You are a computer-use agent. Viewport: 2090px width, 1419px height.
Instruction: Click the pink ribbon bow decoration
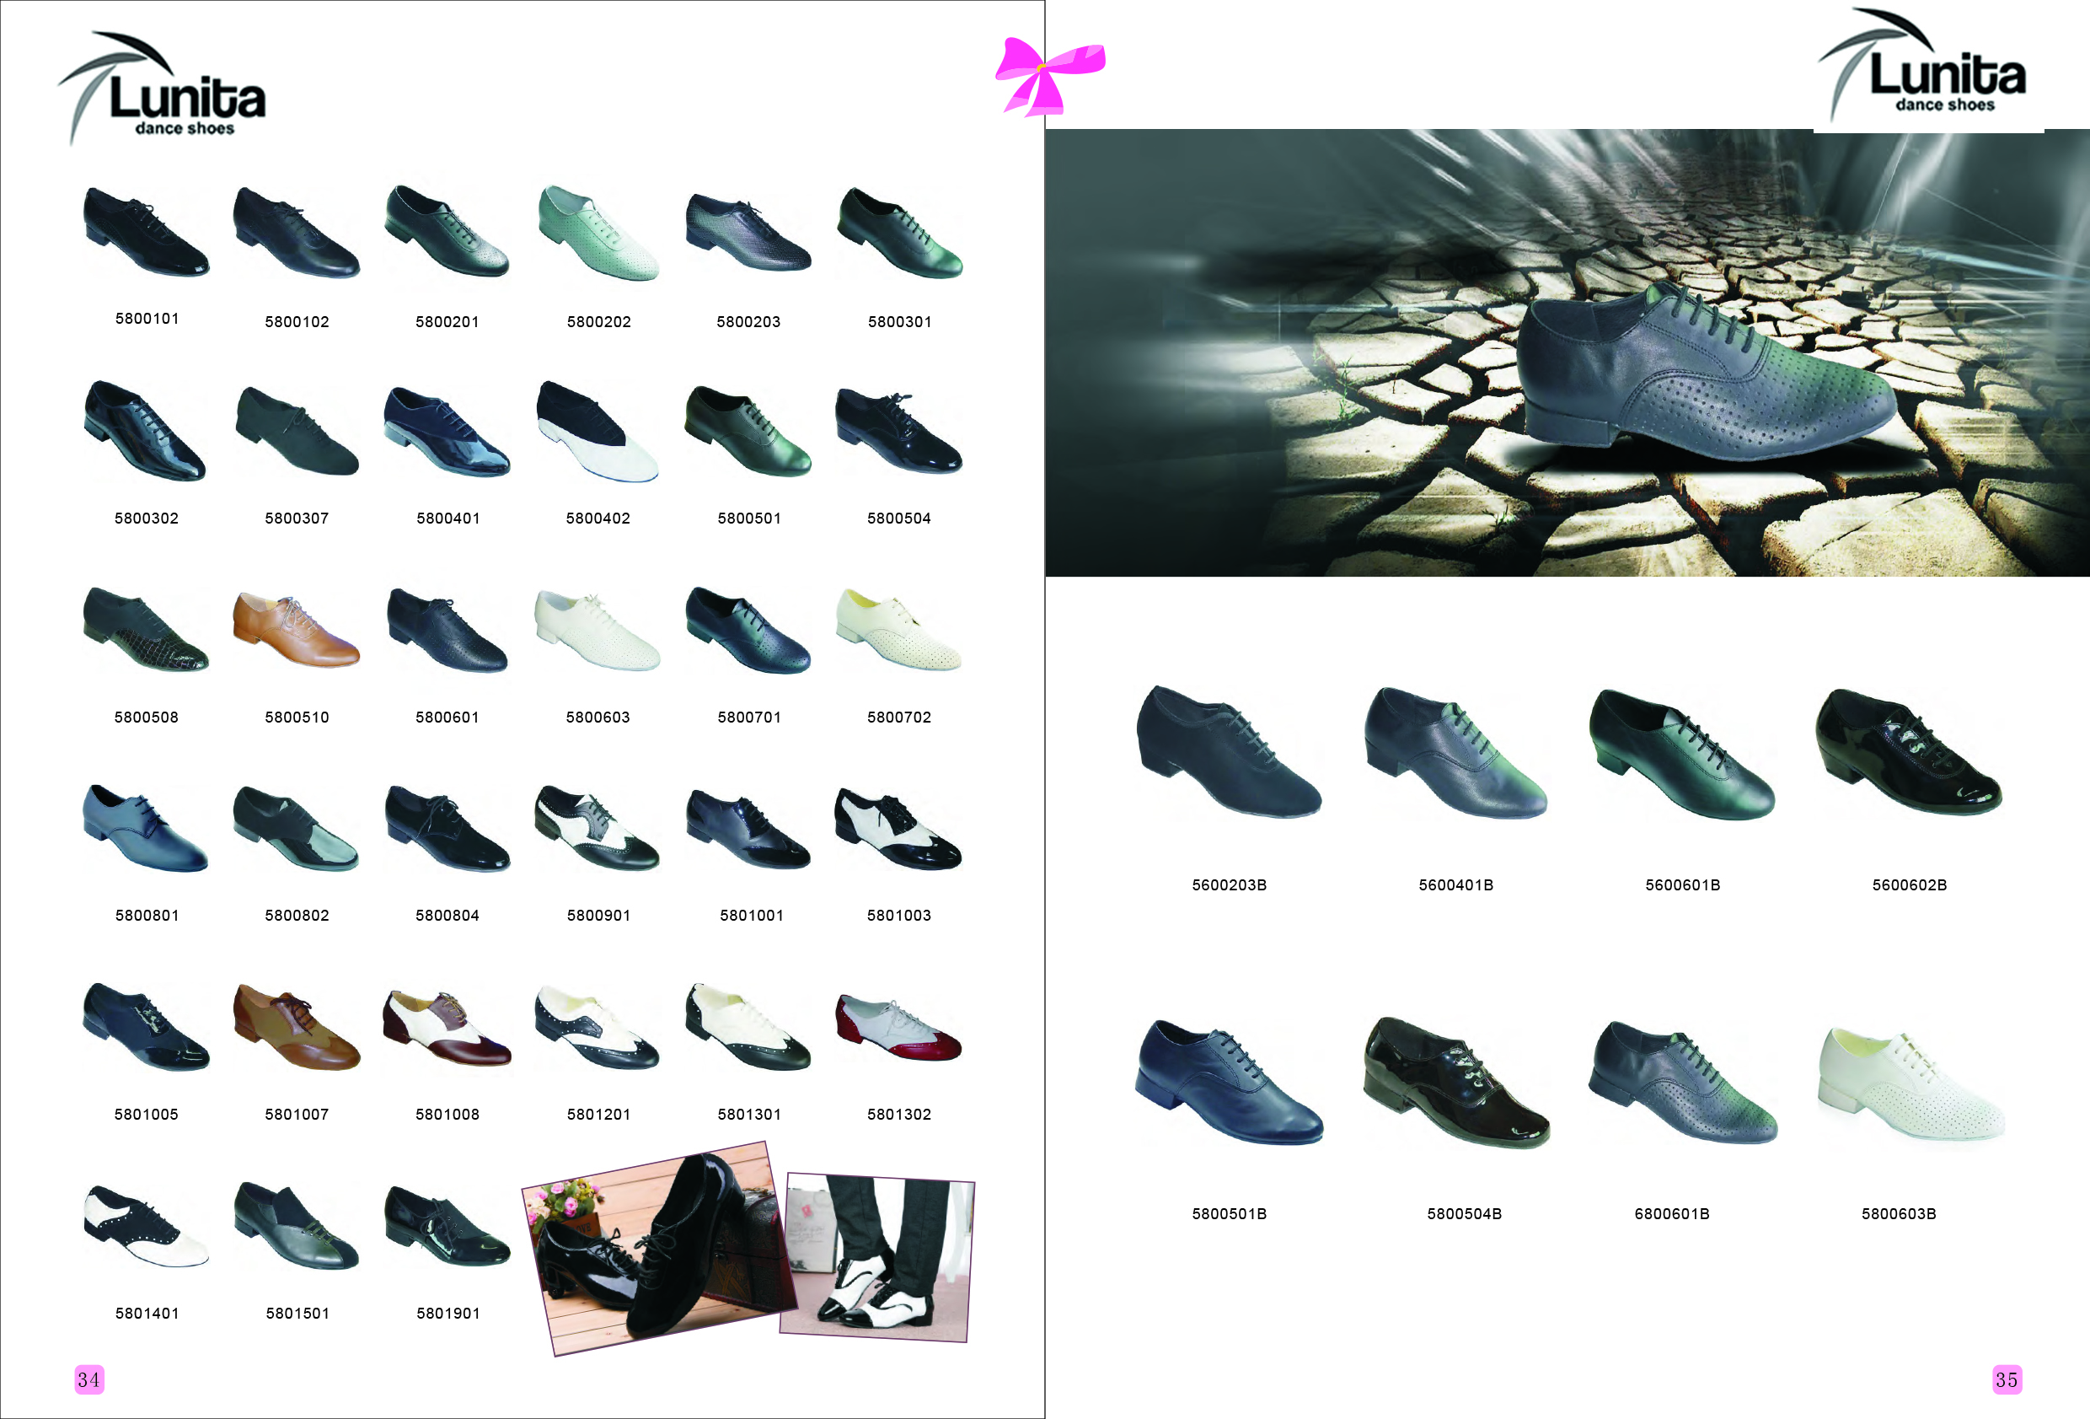[x=1049, y=78]
